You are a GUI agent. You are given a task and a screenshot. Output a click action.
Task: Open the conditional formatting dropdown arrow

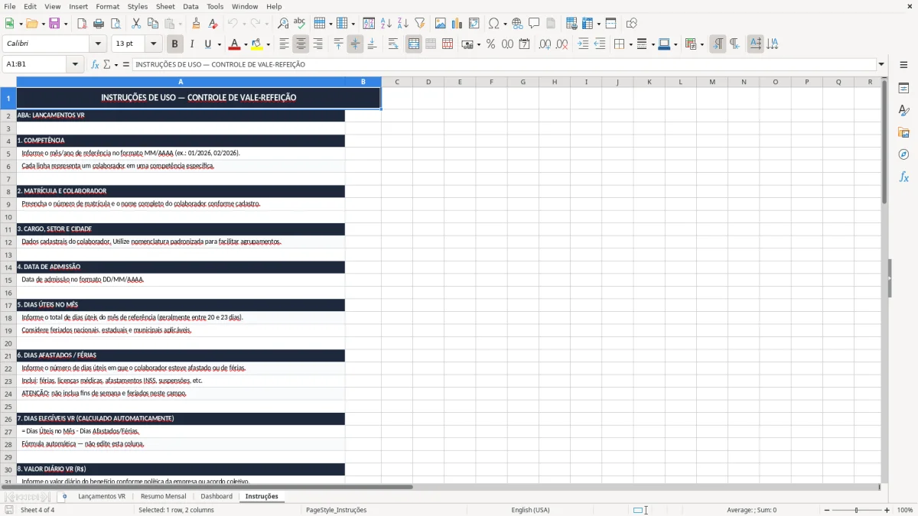tap(702, 44)
